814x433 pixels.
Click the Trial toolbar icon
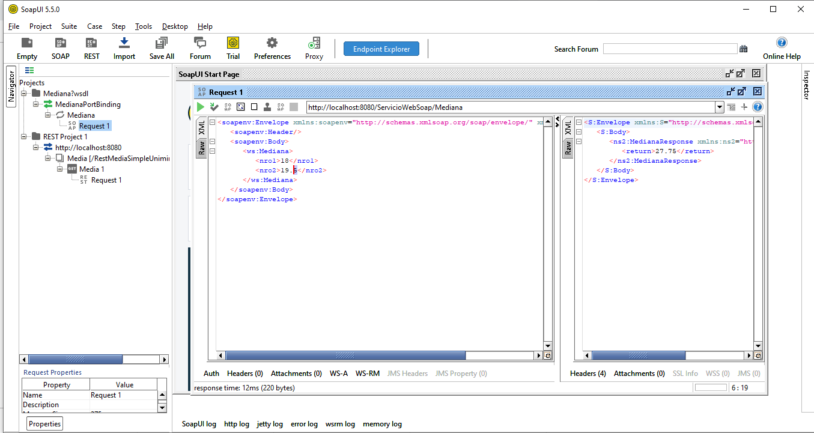(233, 43)
